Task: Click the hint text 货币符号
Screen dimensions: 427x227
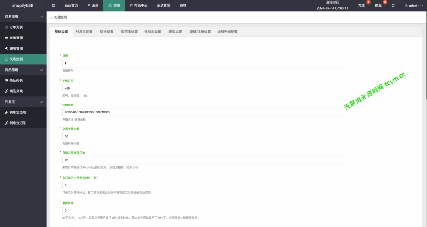Action: click(68, 71)
